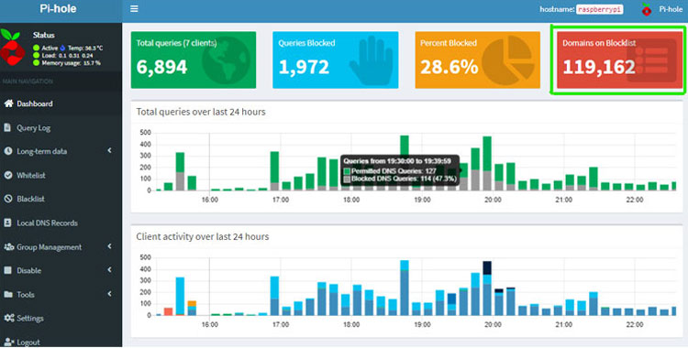Click grey Blocked DNS Queries swatch in tooltip
688x348 pixels.
(x=347, y=179)
